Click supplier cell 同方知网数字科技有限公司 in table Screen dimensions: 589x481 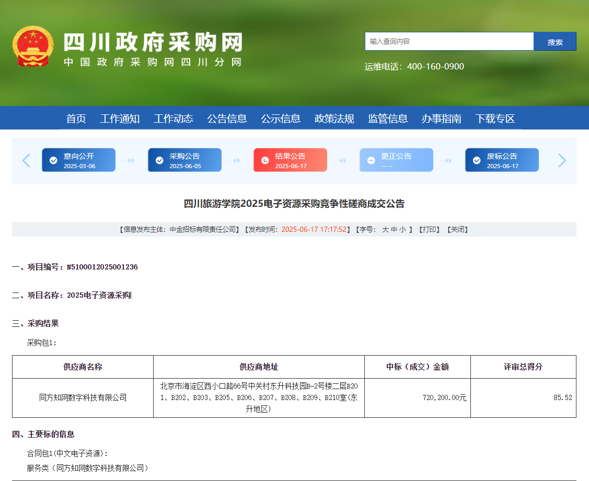tap(83, 397)
